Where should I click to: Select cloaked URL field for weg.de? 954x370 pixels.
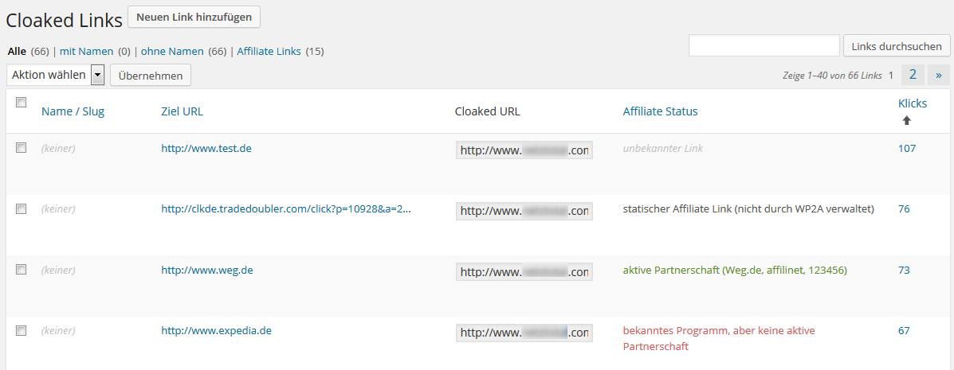tap(524, 271)
